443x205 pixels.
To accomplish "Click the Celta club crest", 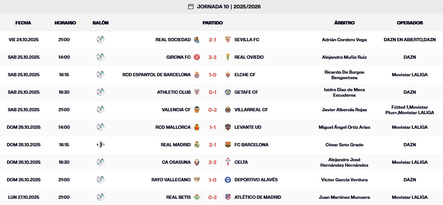I will (x=228, y=162).
